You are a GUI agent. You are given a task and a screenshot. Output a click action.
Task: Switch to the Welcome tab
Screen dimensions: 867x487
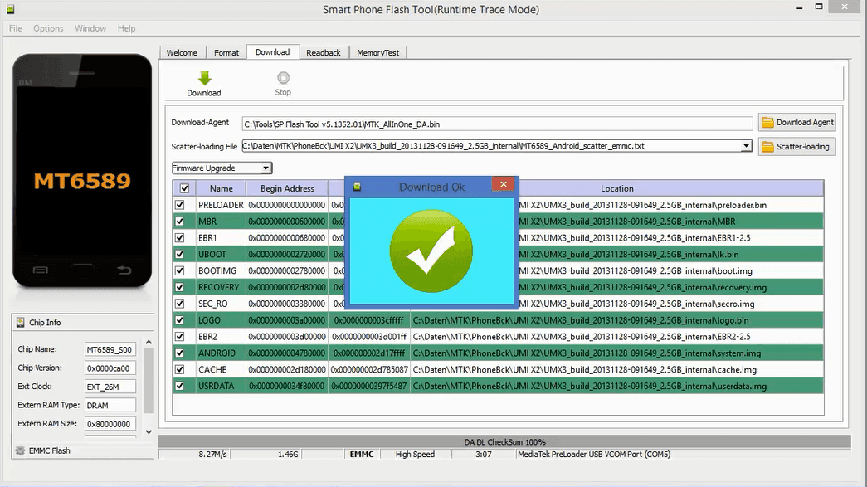point(182,52)
